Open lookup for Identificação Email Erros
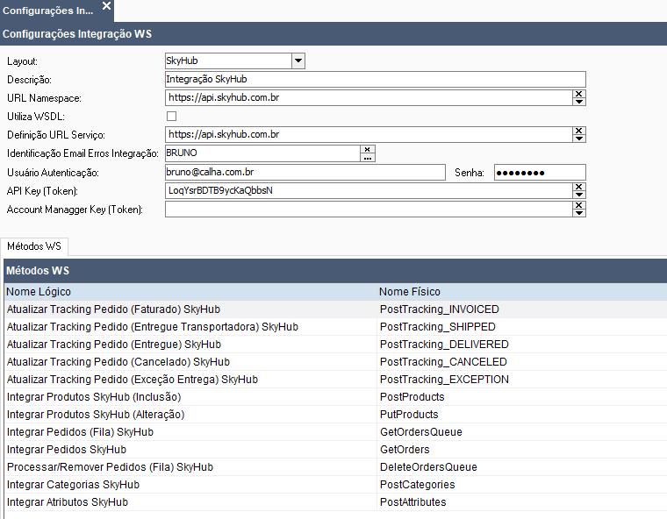This screenshot has width=667, height=519. [x=368, y=158]
